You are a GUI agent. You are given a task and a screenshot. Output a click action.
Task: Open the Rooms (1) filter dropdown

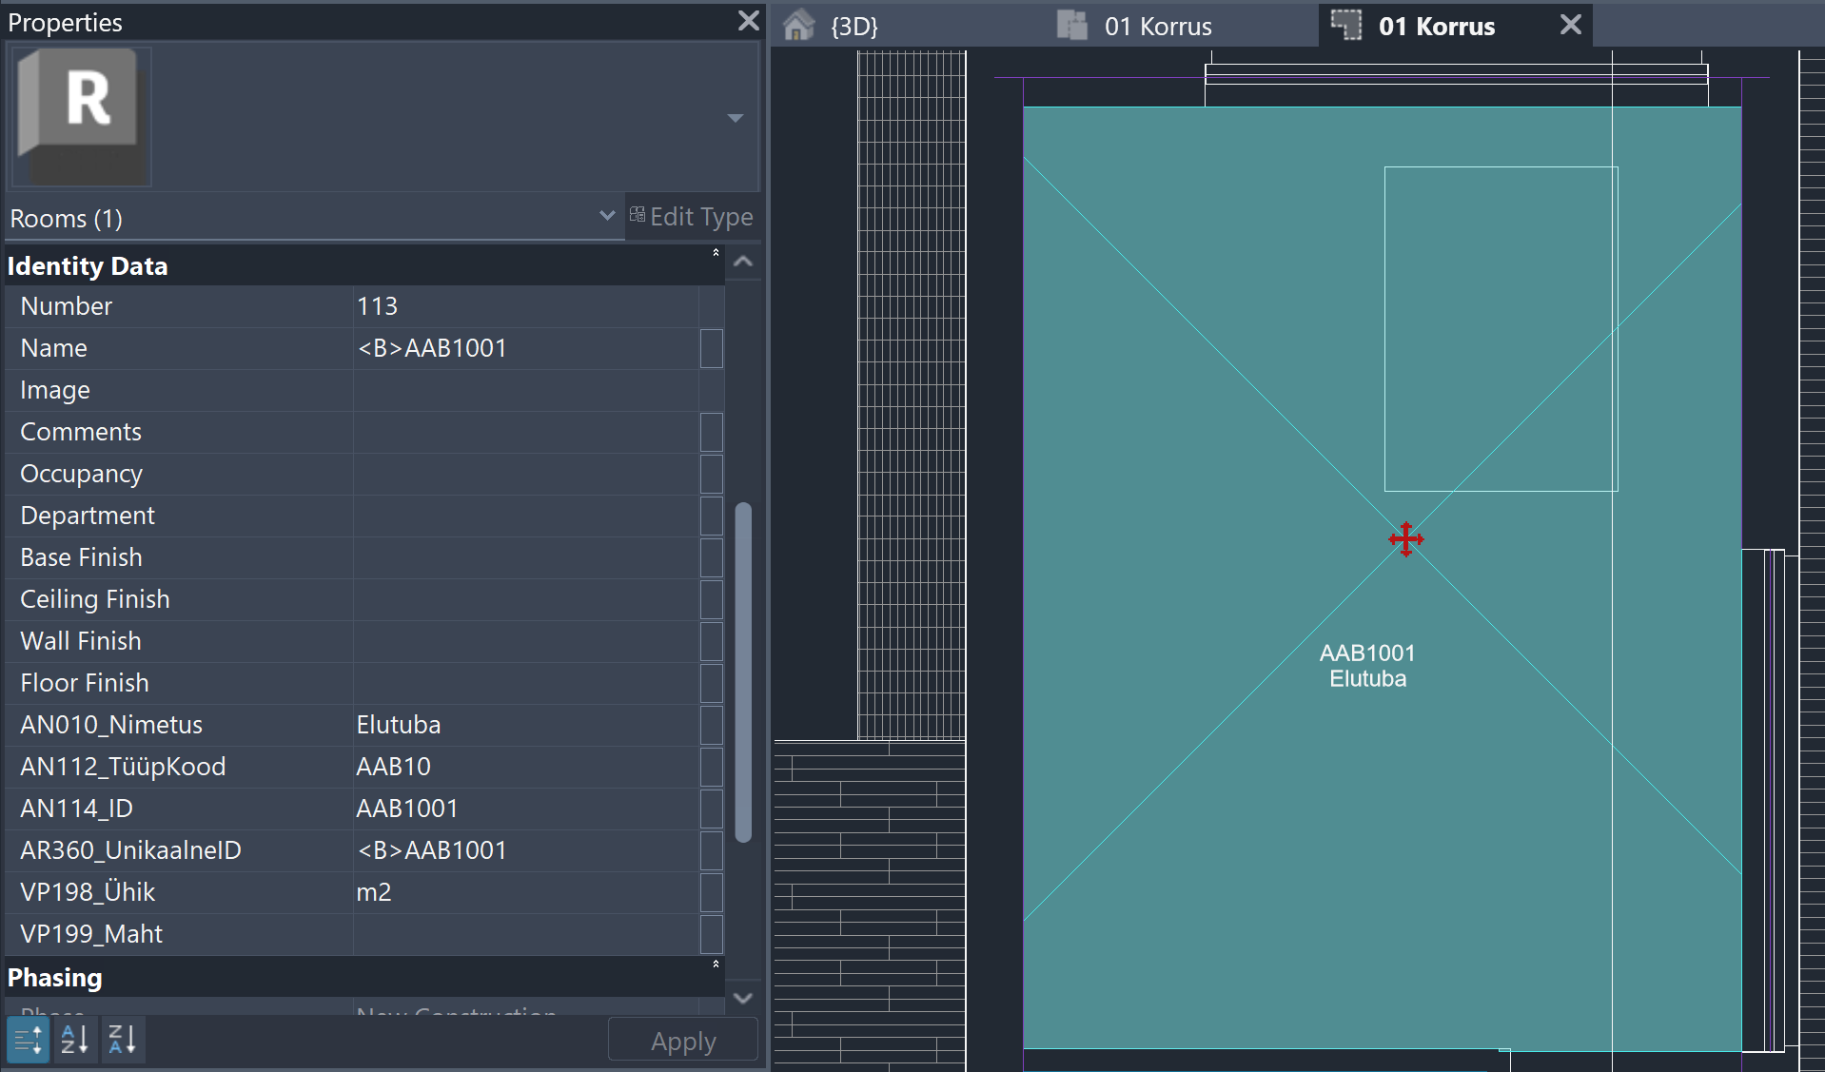coord(606,217)
